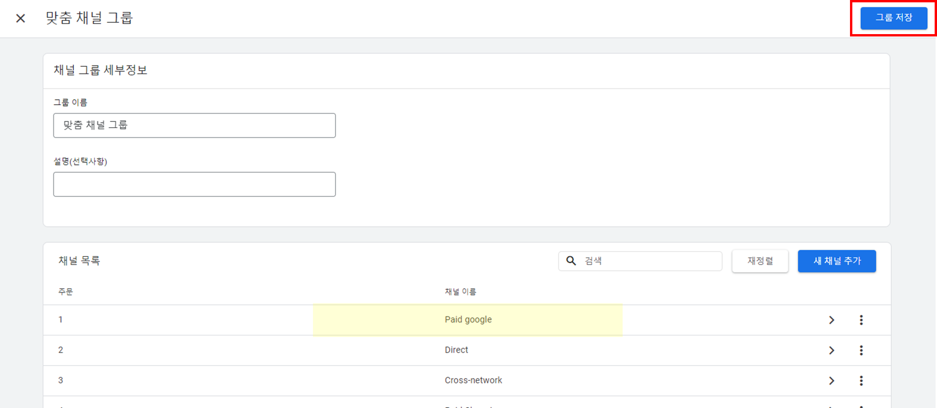Screen dimensions: 937x408
Task: Click the 채널 목록 heading
Action: point(79,261)
